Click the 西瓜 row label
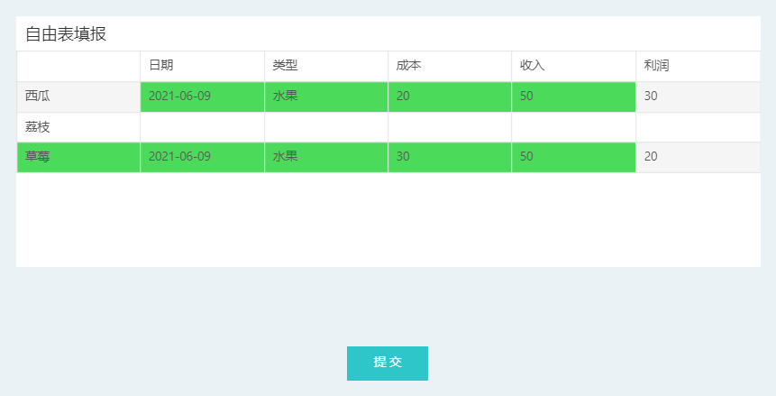The height and width of the screenshot is (396, 776). (78, 97)
